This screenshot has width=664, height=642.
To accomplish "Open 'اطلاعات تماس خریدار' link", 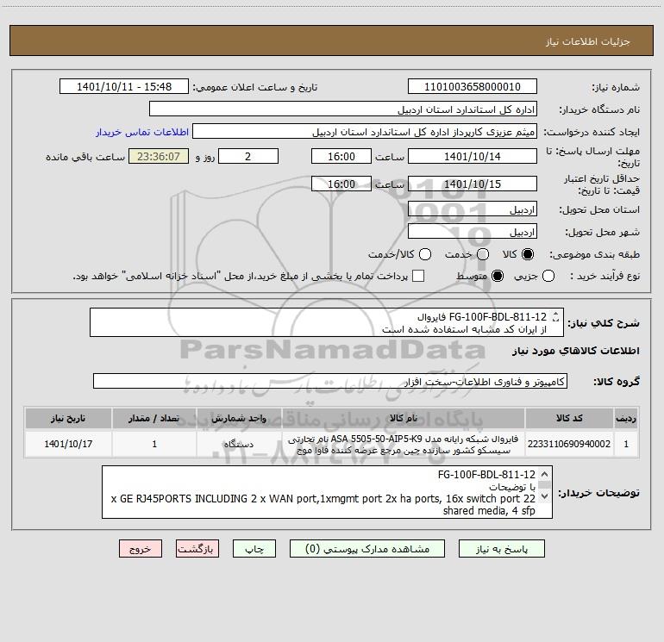I will (142, 132).
